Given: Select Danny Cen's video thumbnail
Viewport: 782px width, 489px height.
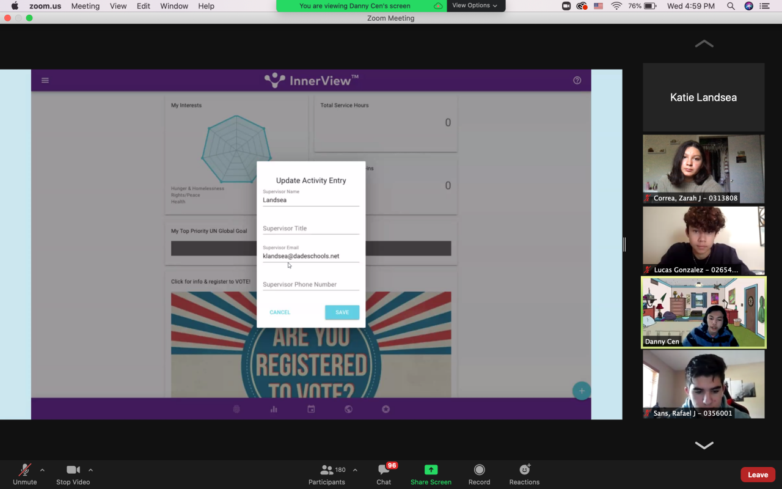Looking at the screenshot, I should (704, 312).
